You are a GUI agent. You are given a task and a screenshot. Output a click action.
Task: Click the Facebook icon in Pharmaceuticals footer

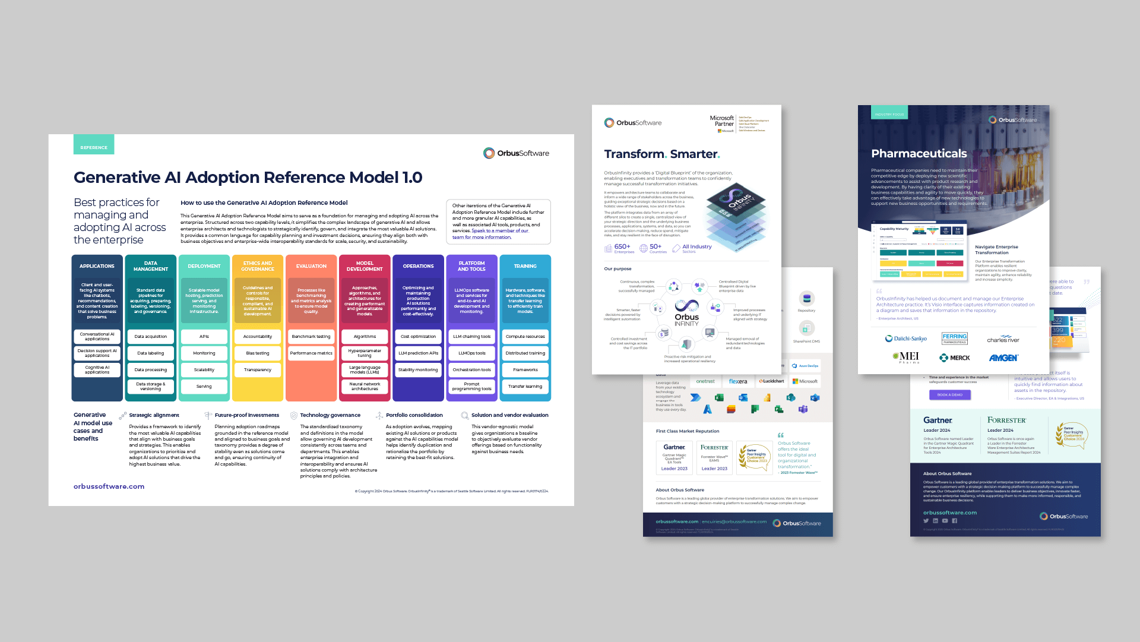(954, 521)
